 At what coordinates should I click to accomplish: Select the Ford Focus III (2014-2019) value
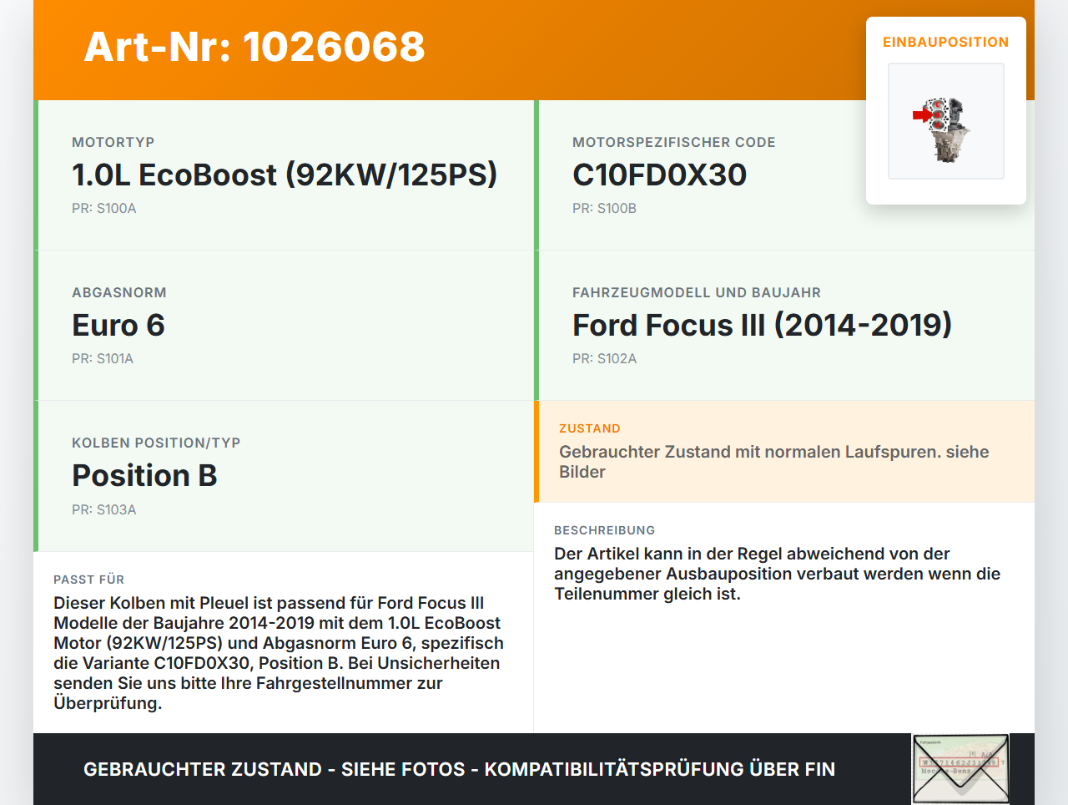[763, 325]
